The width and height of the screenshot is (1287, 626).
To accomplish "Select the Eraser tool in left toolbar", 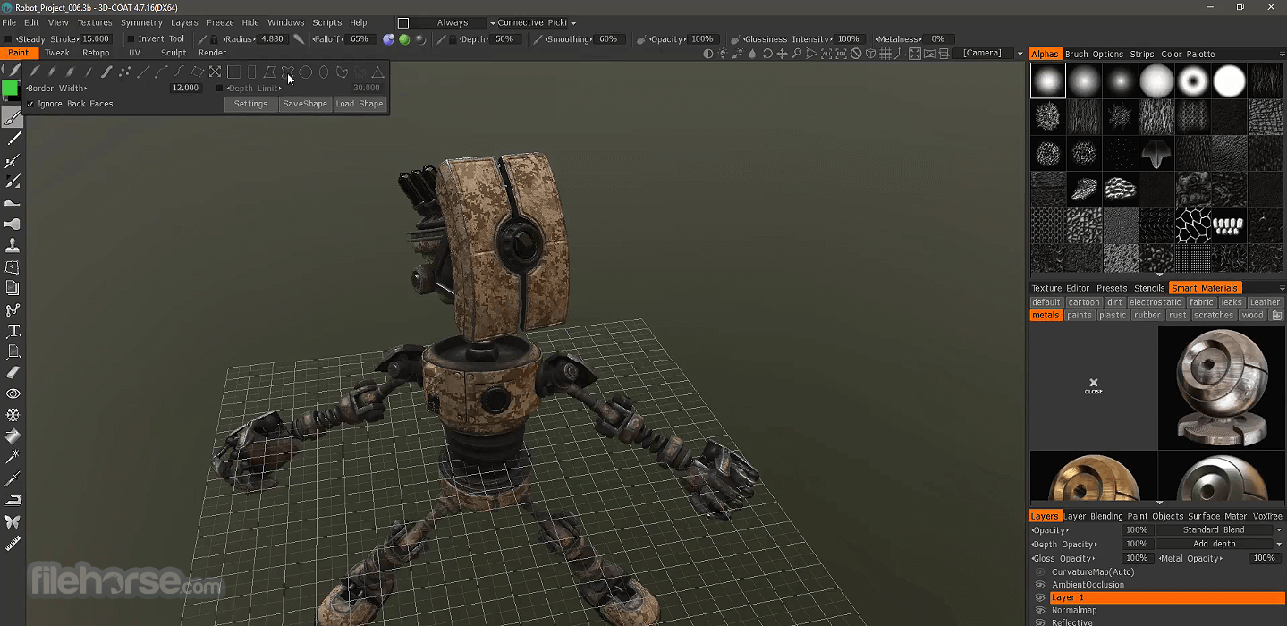I will [x=13, y=372].
